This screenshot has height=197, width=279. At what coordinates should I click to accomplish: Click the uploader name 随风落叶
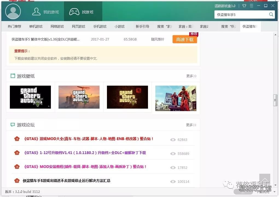point(158,39)
